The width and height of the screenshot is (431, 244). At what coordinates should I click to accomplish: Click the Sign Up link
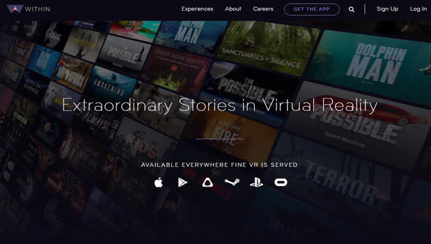[x=387, y=9]
